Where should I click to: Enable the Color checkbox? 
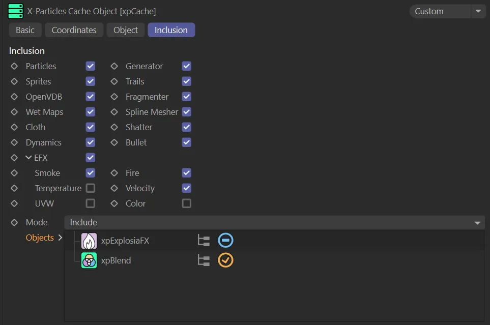point(187,203)
